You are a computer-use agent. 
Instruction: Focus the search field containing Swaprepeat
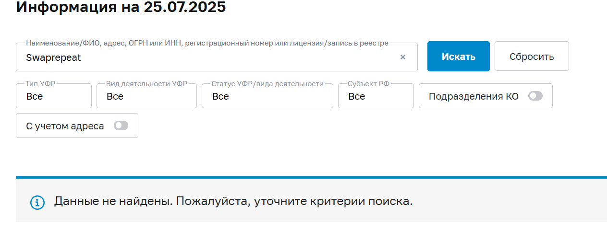pos(206,57)
